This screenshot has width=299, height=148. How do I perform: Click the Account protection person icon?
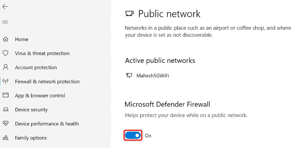pos(6,67)
